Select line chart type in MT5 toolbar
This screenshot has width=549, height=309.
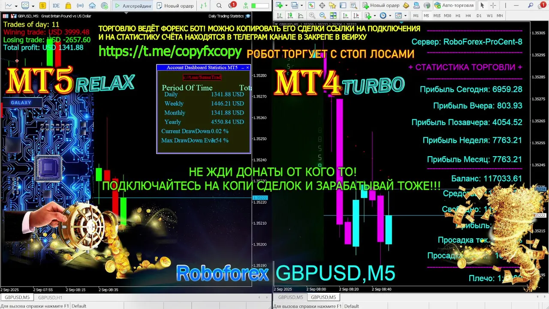8,6
